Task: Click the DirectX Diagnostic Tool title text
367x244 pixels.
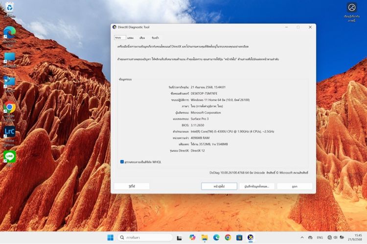Action: (x=134, y=27)
